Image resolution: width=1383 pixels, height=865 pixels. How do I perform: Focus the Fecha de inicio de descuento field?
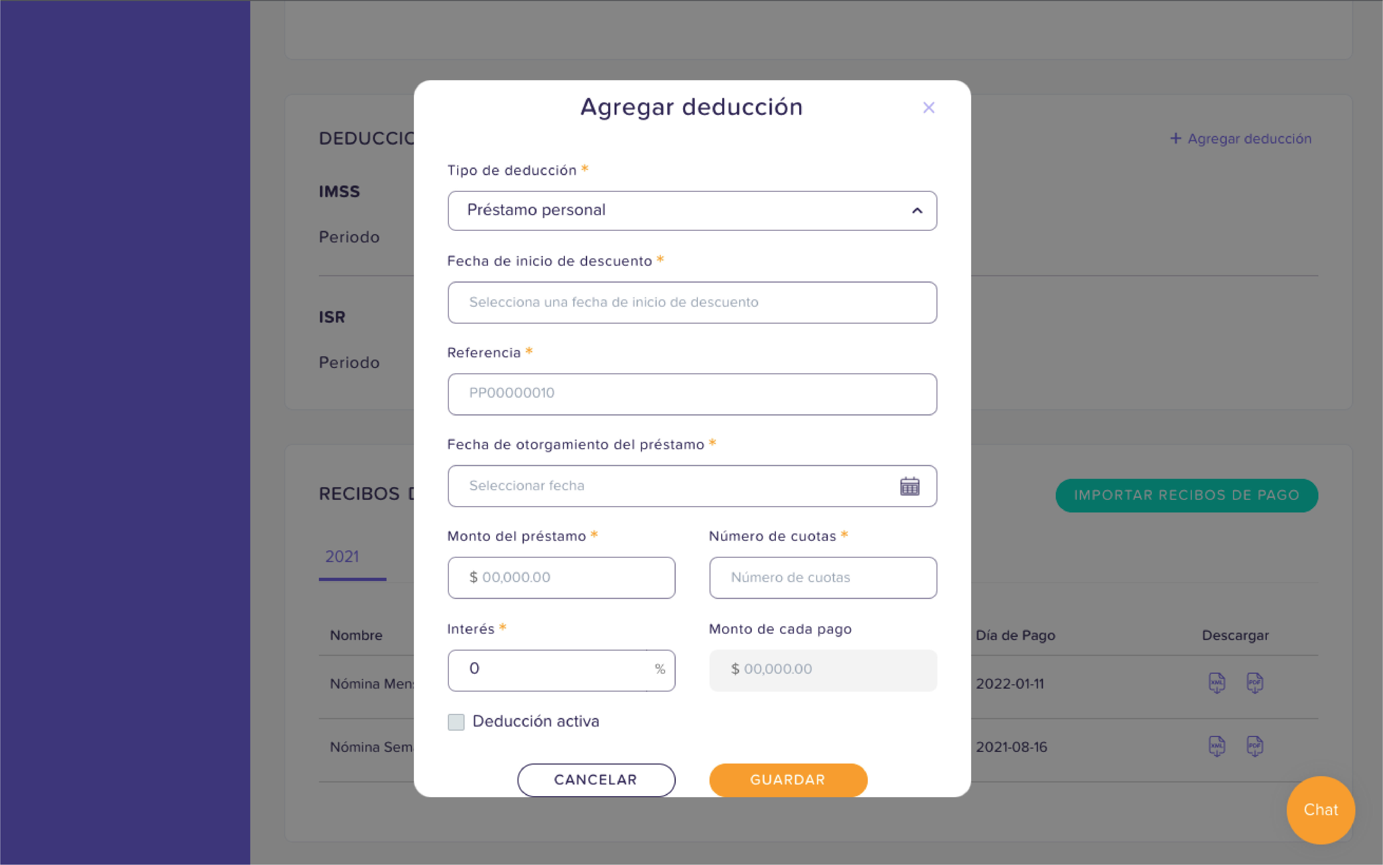692,303
